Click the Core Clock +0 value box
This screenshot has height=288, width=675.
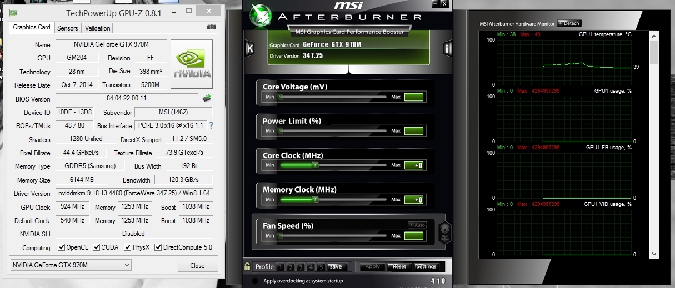pyautogui.click(x=414, y=165)
